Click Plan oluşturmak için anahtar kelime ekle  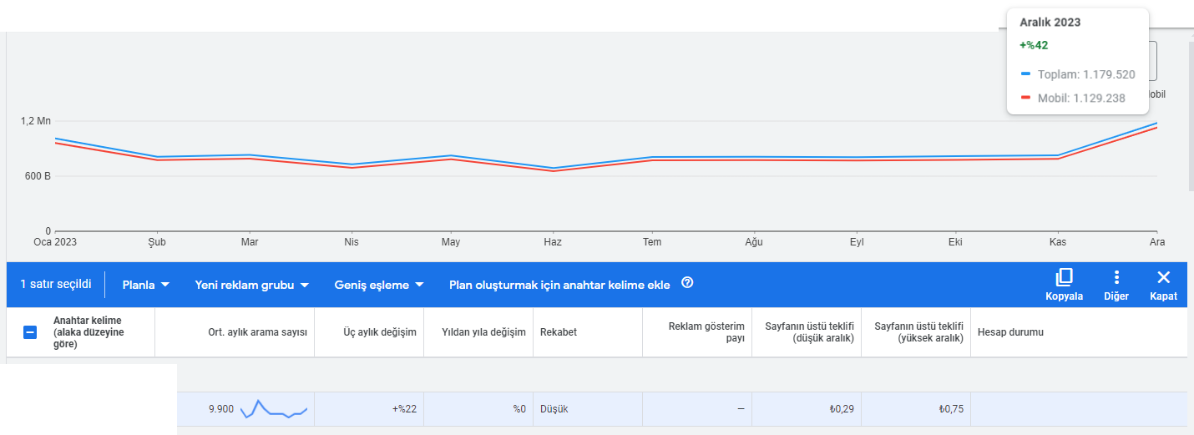coord(559,285)
